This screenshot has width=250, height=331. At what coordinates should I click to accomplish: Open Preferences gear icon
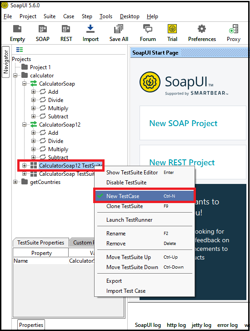pyautogui.click(x=202, y=29)
